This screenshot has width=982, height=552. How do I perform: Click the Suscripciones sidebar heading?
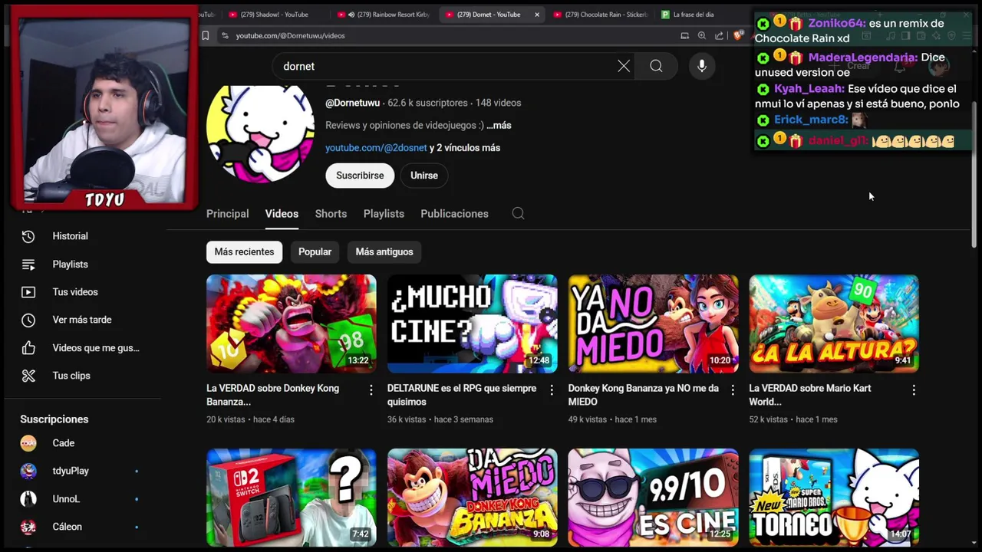(54, 419)
